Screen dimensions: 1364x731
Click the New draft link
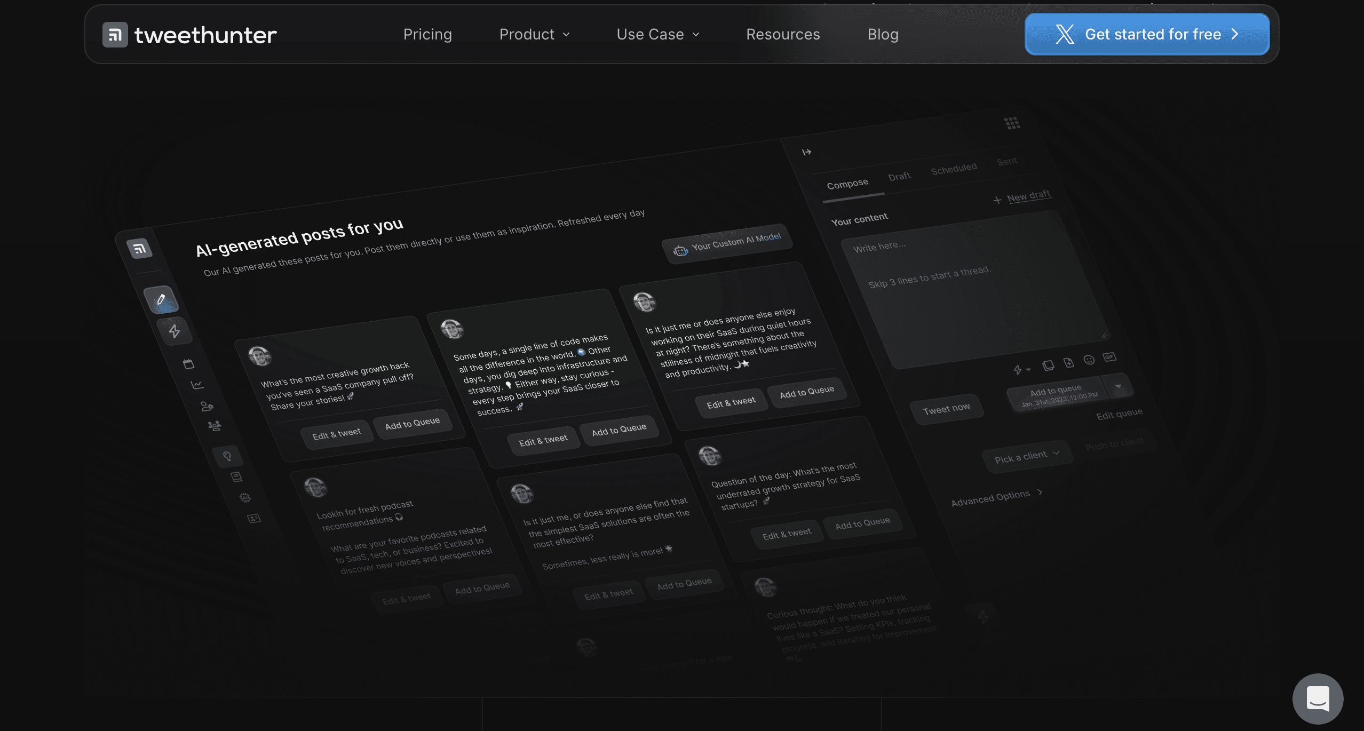coord(1022,197)
